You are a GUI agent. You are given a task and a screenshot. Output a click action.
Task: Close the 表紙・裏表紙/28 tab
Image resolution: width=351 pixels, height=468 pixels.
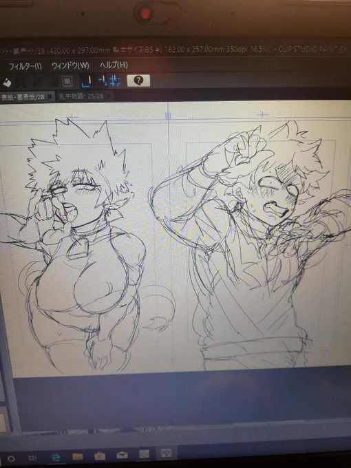50,96
